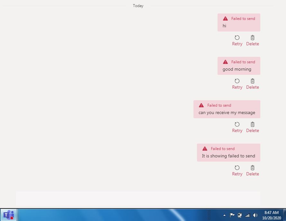This screenshot has height=221, width=286.
Task: Click the retry icon under "It is showing failed to send"
Action: [237, 168]
